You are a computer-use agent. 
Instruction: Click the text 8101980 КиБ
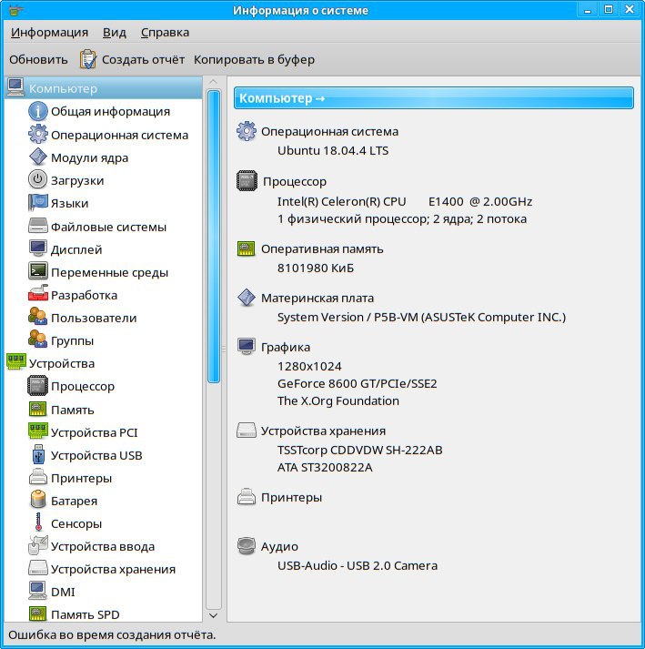[x=316, y=269]
